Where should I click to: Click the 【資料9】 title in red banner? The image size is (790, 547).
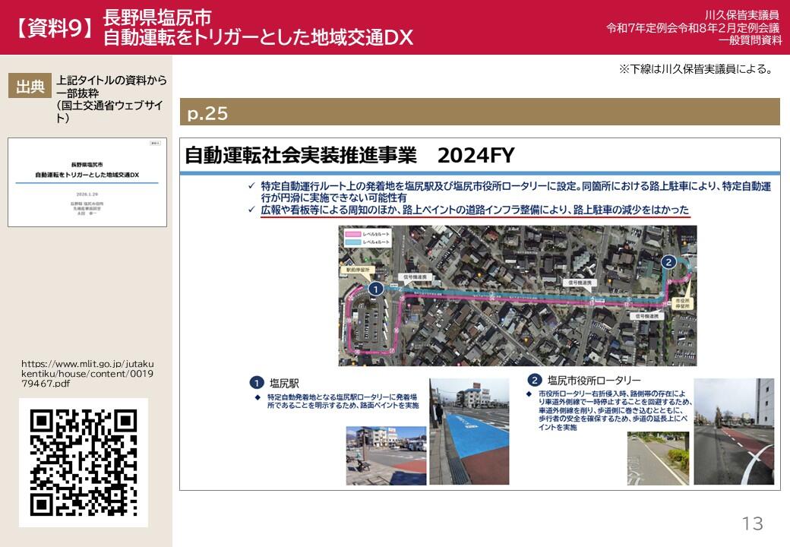[x=53, y=28]
